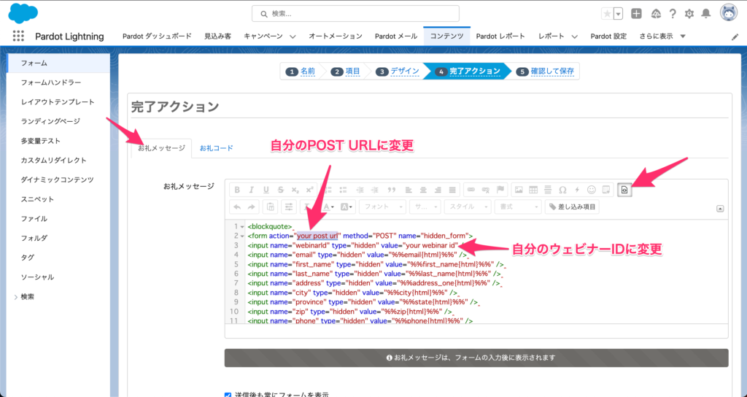The image size is (747, 397).
Task: Align text left
Action: (x=409, y=190)
